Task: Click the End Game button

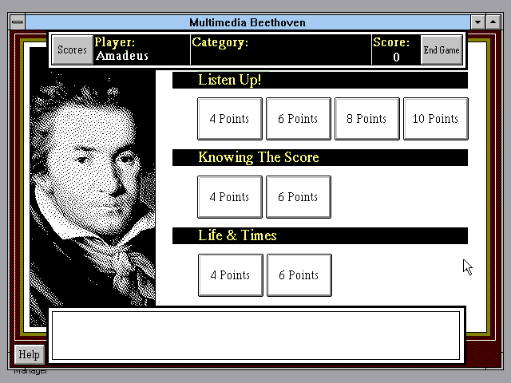Action: pyautogui.click(x=442, y=49)
